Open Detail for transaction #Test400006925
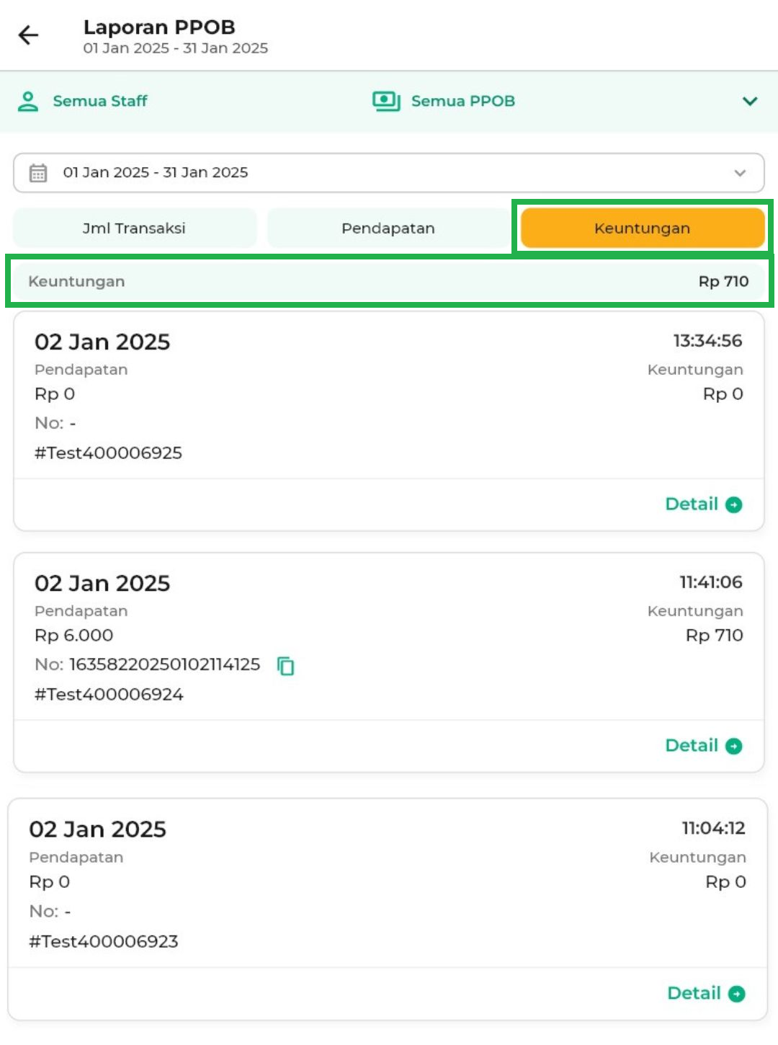Image resolution: width=778 pixels, height=1045 pixels. pos(692,504)
